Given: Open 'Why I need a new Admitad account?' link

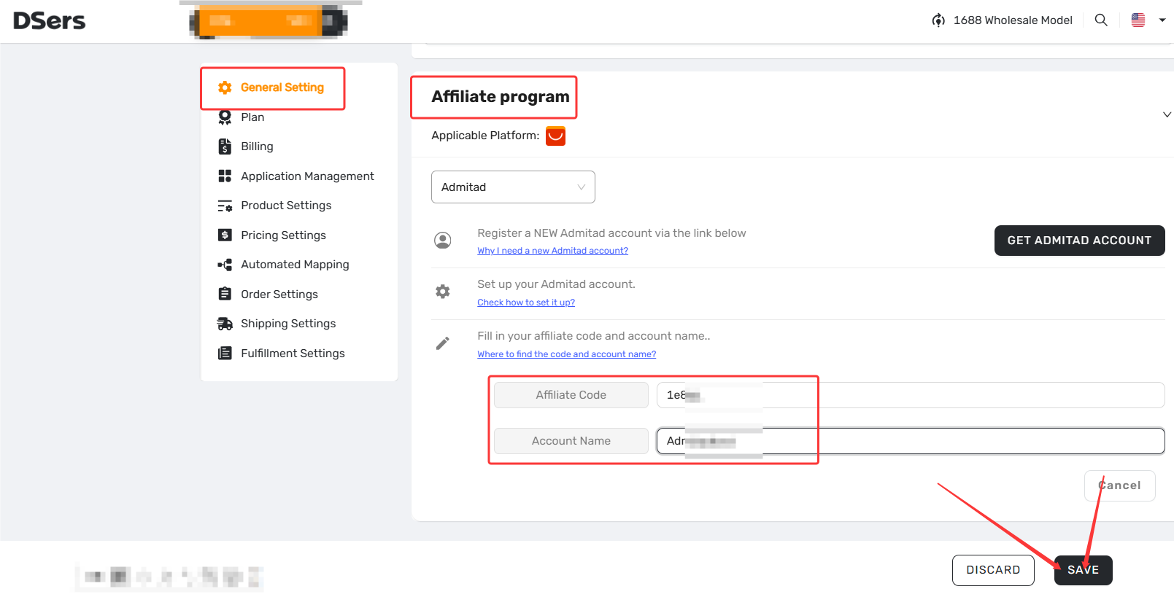Looking at the screenshot, I should [x=552, y=251].
